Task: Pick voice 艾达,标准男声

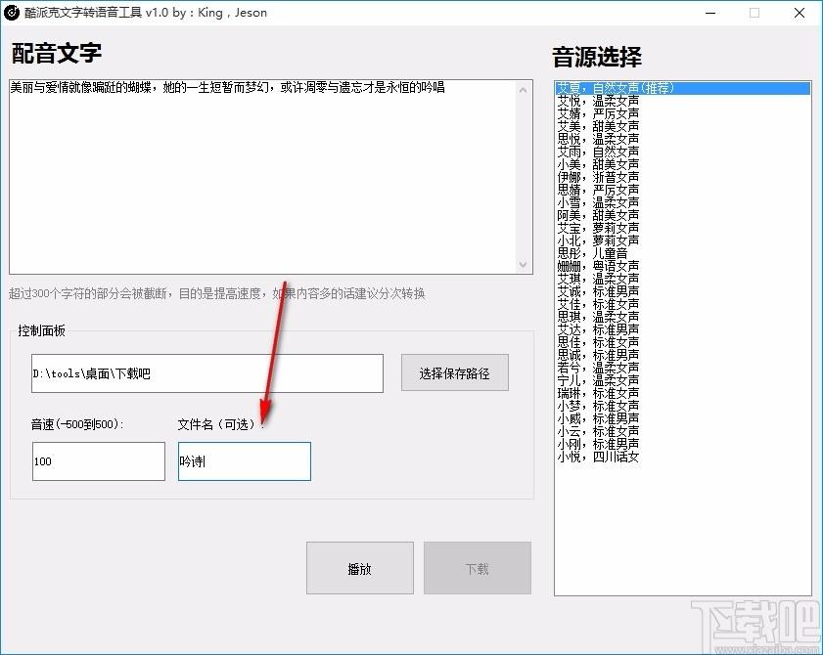Action: (x=682, y=329)
